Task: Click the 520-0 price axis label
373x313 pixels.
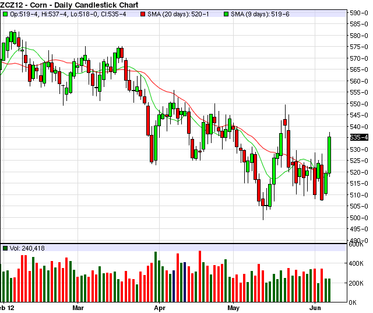Action: (359, 172)
